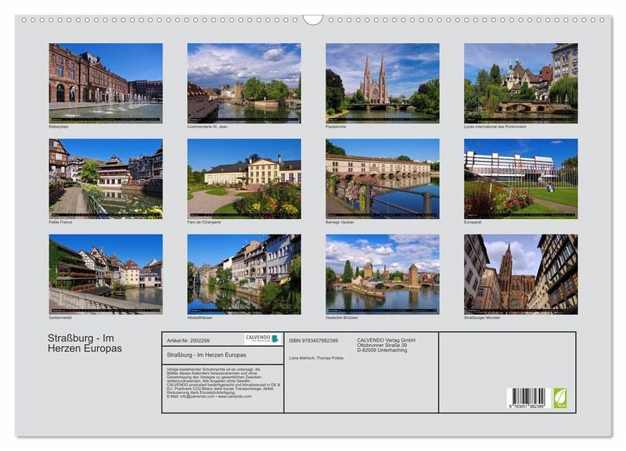Click the caption 'Paulskirche'

336,127
